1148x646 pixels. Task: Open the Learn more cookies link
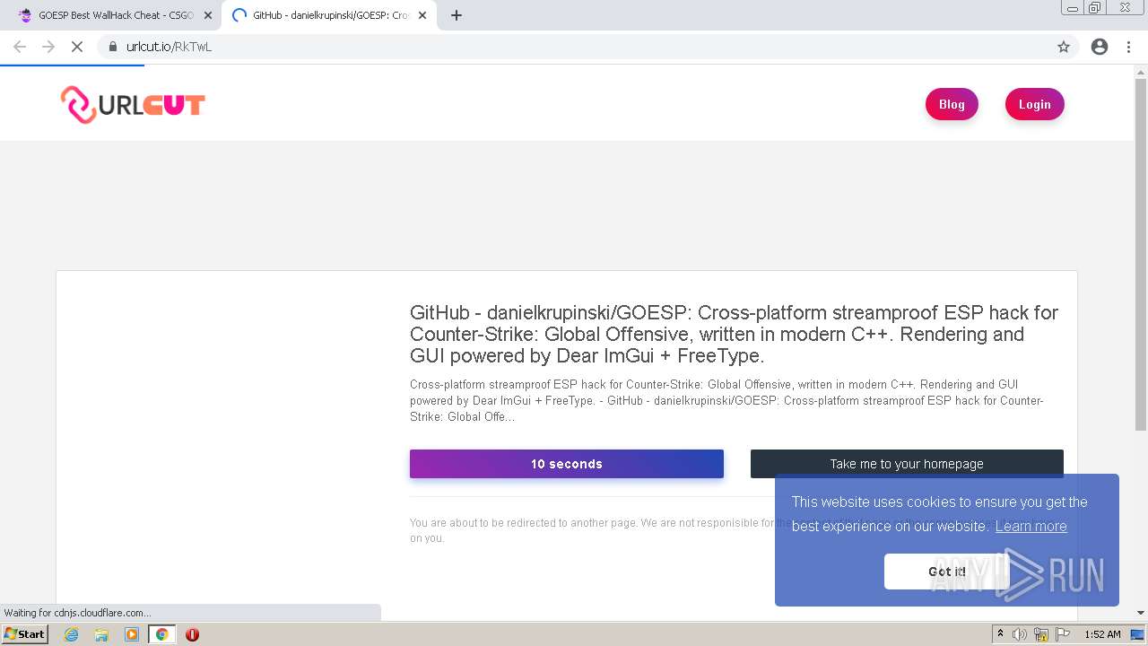click(x=1031, y=526)
